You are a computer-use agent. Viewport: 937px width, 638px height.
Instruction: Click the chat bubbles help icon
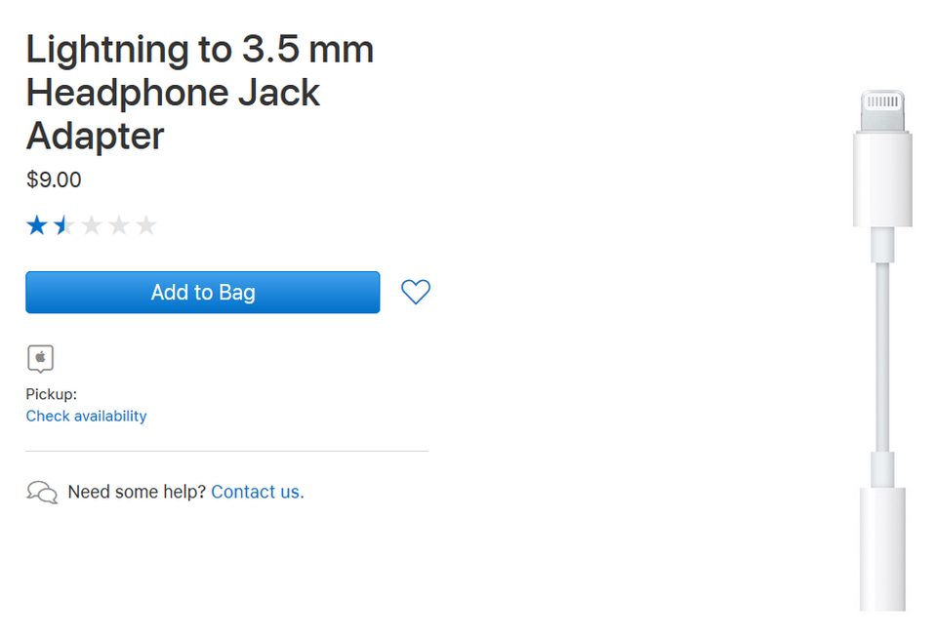click(42, 492)
